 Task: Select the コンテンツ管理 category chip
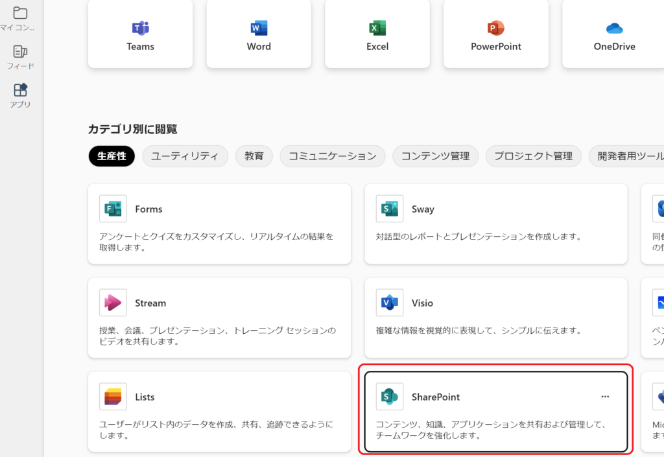click(x=435, y=156)
